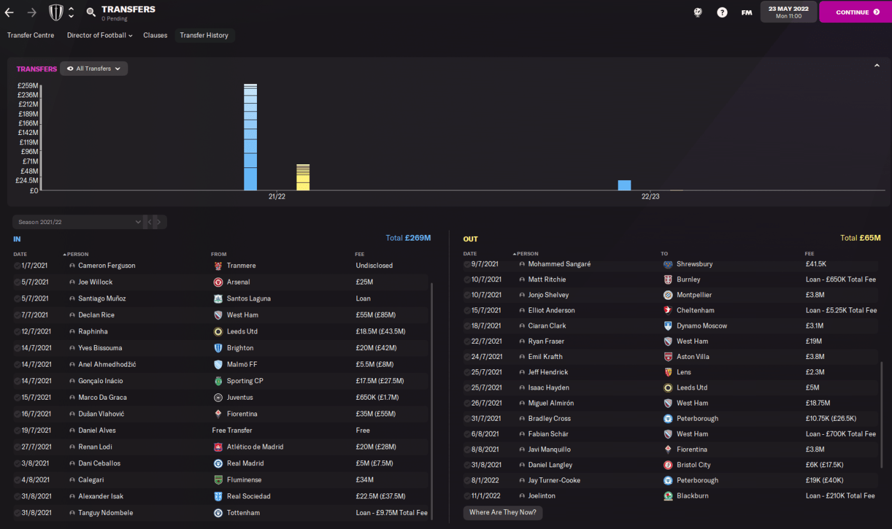
Task: Tick the checkmark beside Joe Willock row
Action: [x=17, y=282]
